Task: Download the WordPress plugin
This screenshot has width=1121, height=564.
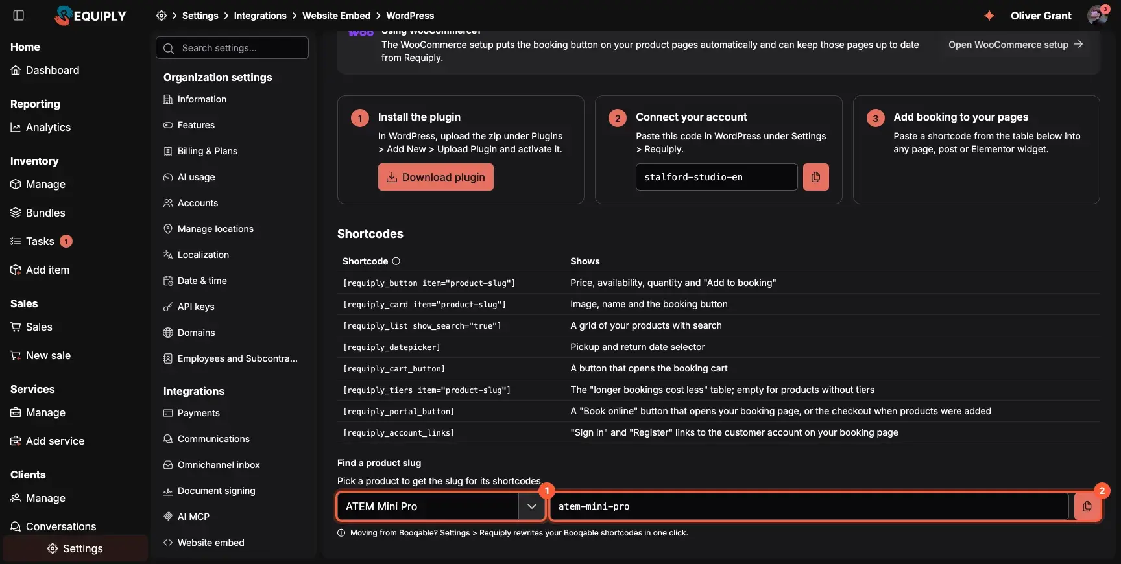Action: [436, 177]
